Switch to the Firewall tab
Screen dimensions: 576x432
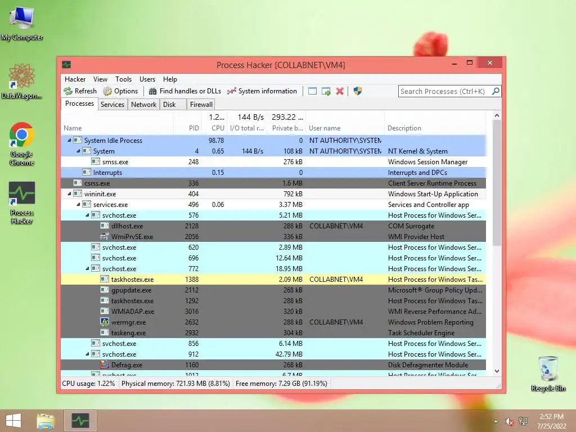tap(201, 105)
